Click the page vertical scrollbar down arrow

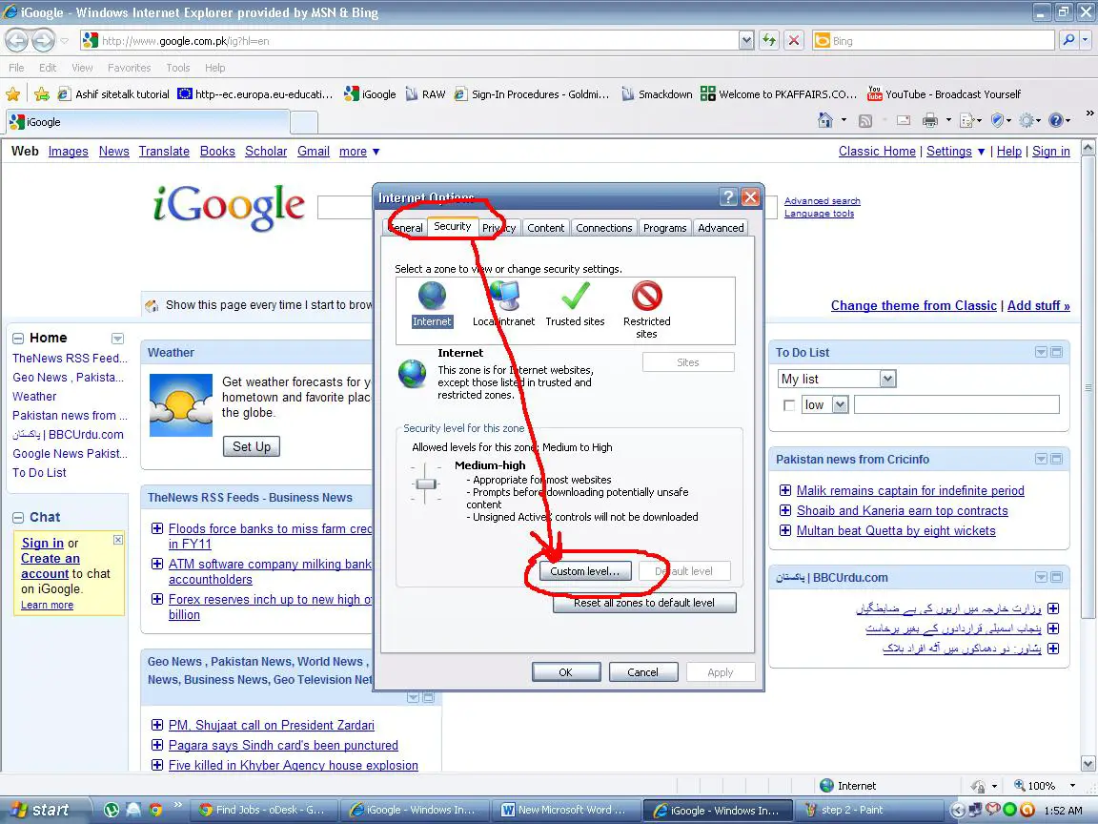click(x=1088, y=764)
